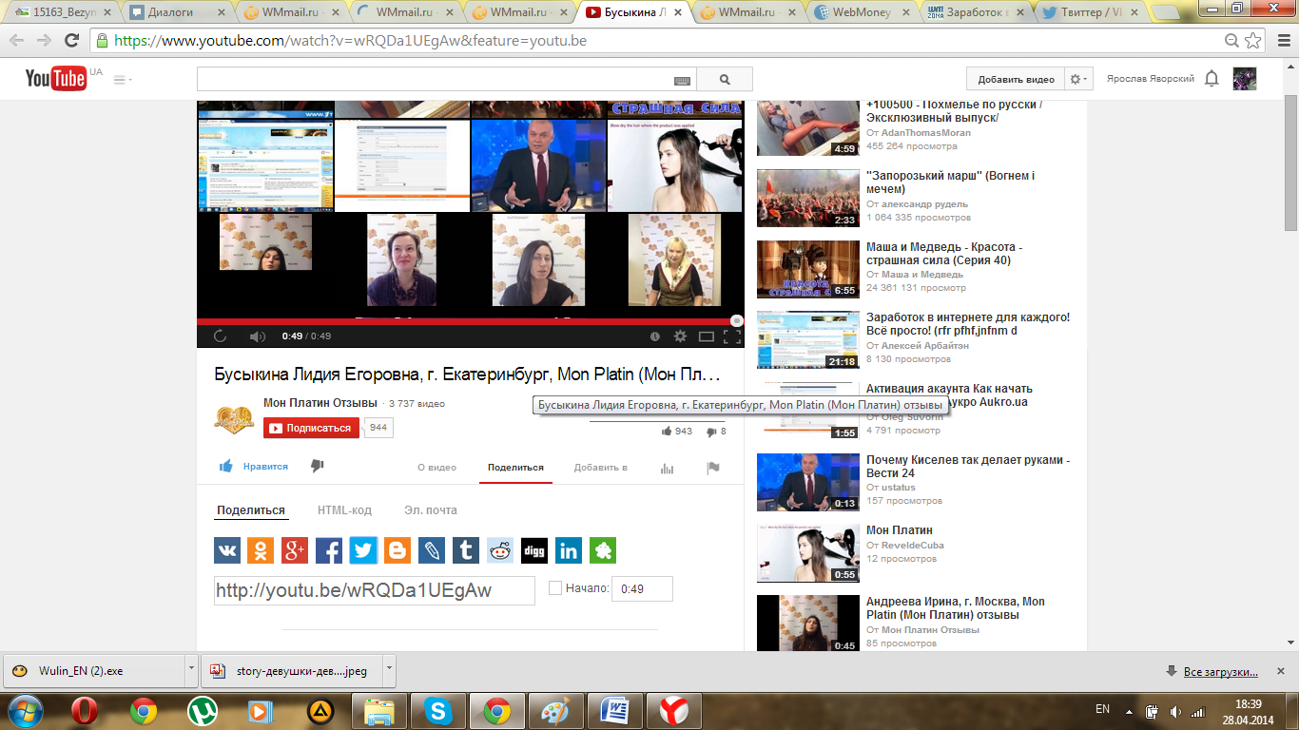Share the video on Facebook
1299x730 pixels.
[x=329, y=550]
